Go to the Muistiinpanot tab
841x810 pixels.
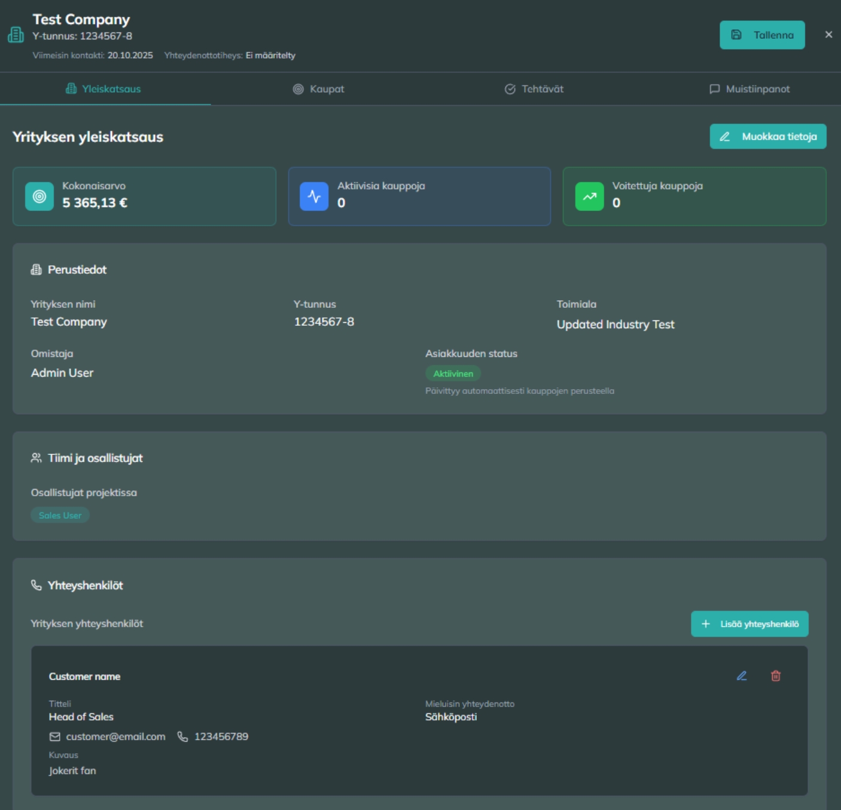749,89
